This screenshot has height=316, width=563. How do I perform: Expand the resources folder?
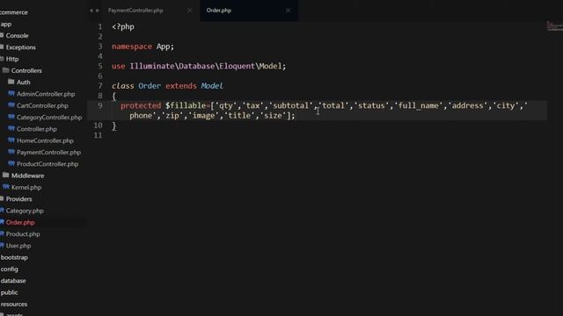coord(14,305)
